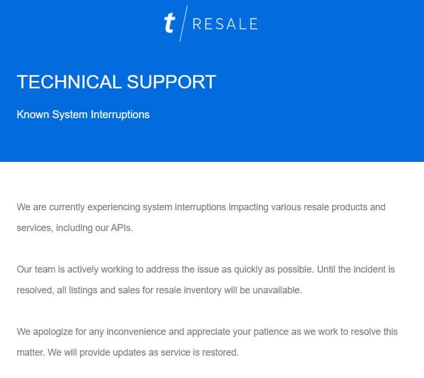Image resolution: width=424 pixels, height=378 pixels.
Task: Click the Ticketmaster 't' logo icon
Action: pyautogui.click(x=170, y=23)
